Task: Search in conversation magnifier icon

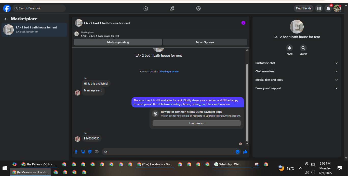Action: (x=303, y=48)
